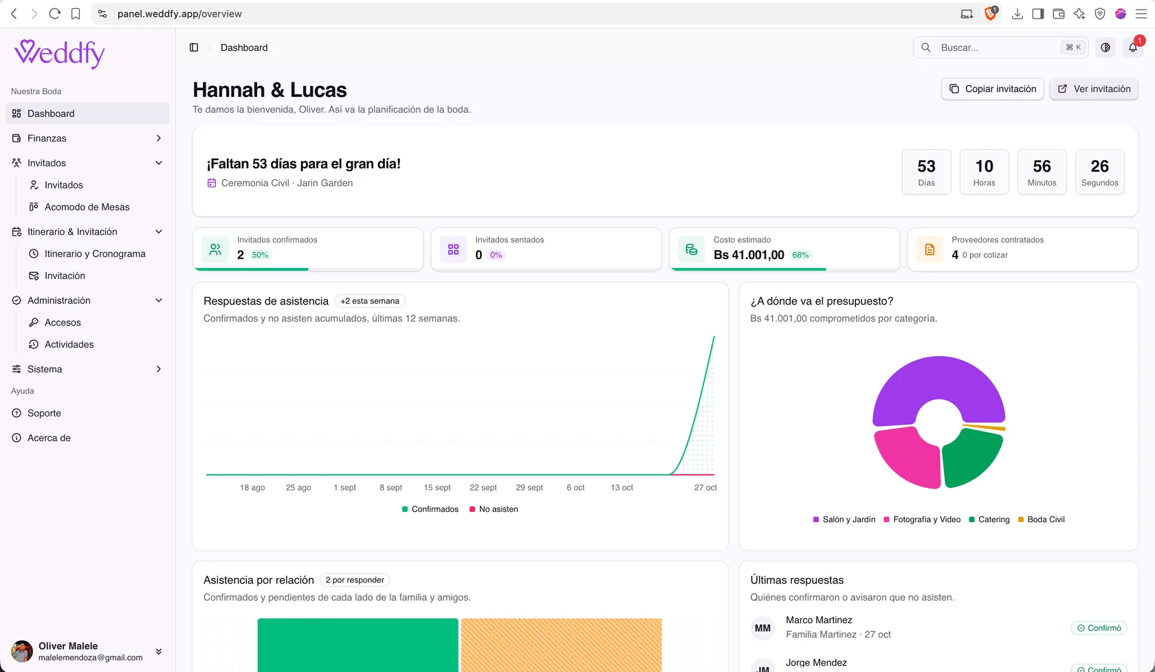The width and height of the screenshot is (1155, 672).
Task: Open the Brave shields icon
Action: (x=991, y=13)
